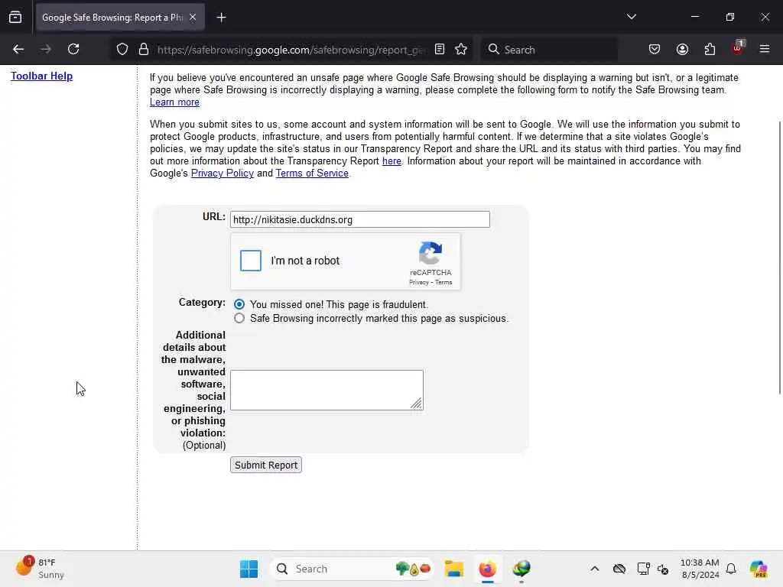Save page to Pocket icon
The width and height of the screenshot is (783, 587).
[x=655, y=50]
